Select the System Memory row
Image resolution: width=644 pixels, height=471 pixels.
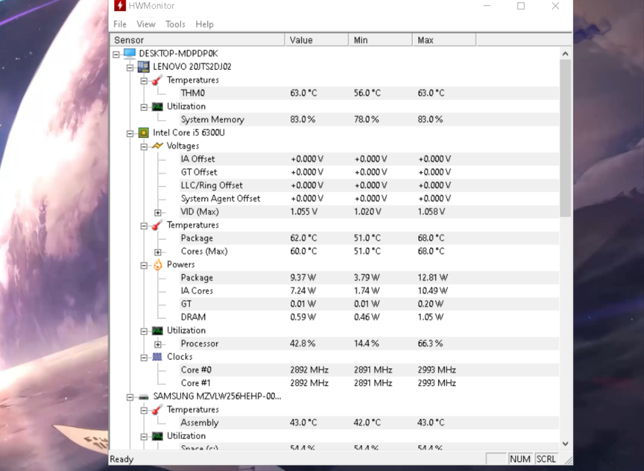(369, 119)
